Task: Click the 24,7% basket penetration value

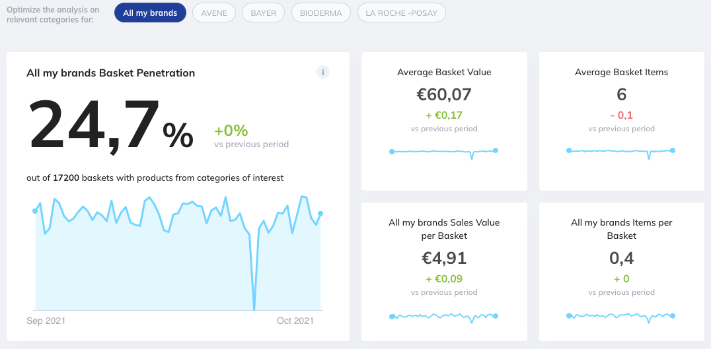Action: [x=110, y=125]
